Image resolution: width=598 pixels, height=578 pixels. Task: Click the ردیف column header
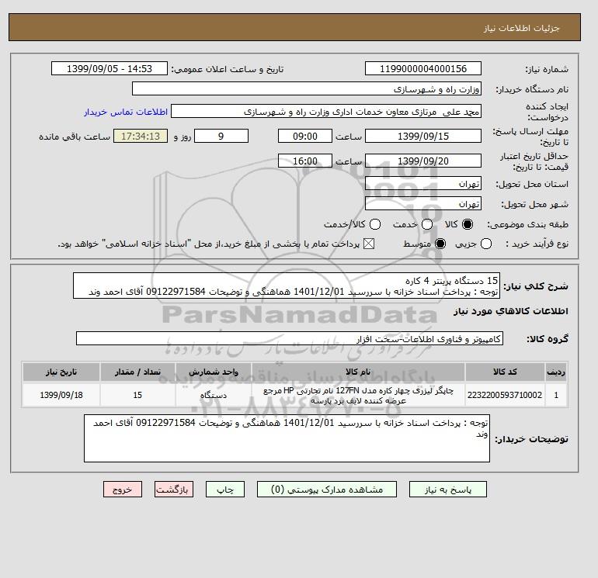[x=556, y=372]
